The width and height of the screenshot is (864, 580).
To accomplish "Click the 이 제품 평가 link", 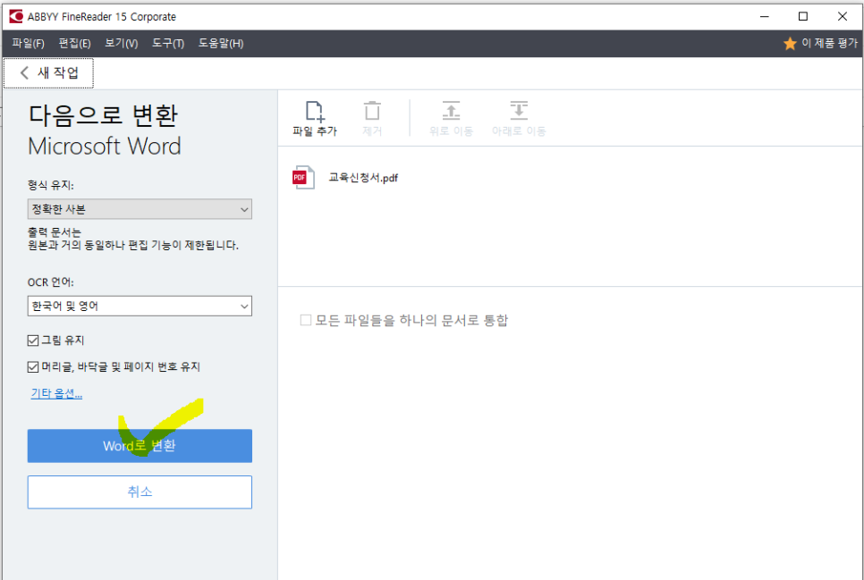I will tap(830, 44).
